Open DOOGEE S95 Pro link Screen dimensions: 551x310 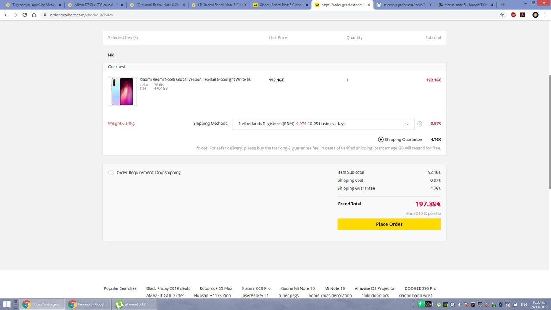point(420,288)
